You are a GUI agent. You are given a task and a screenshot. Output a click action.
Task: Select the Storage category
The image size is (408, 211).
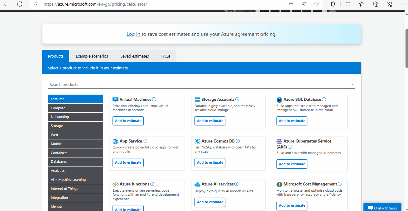[x=75, y=126]
